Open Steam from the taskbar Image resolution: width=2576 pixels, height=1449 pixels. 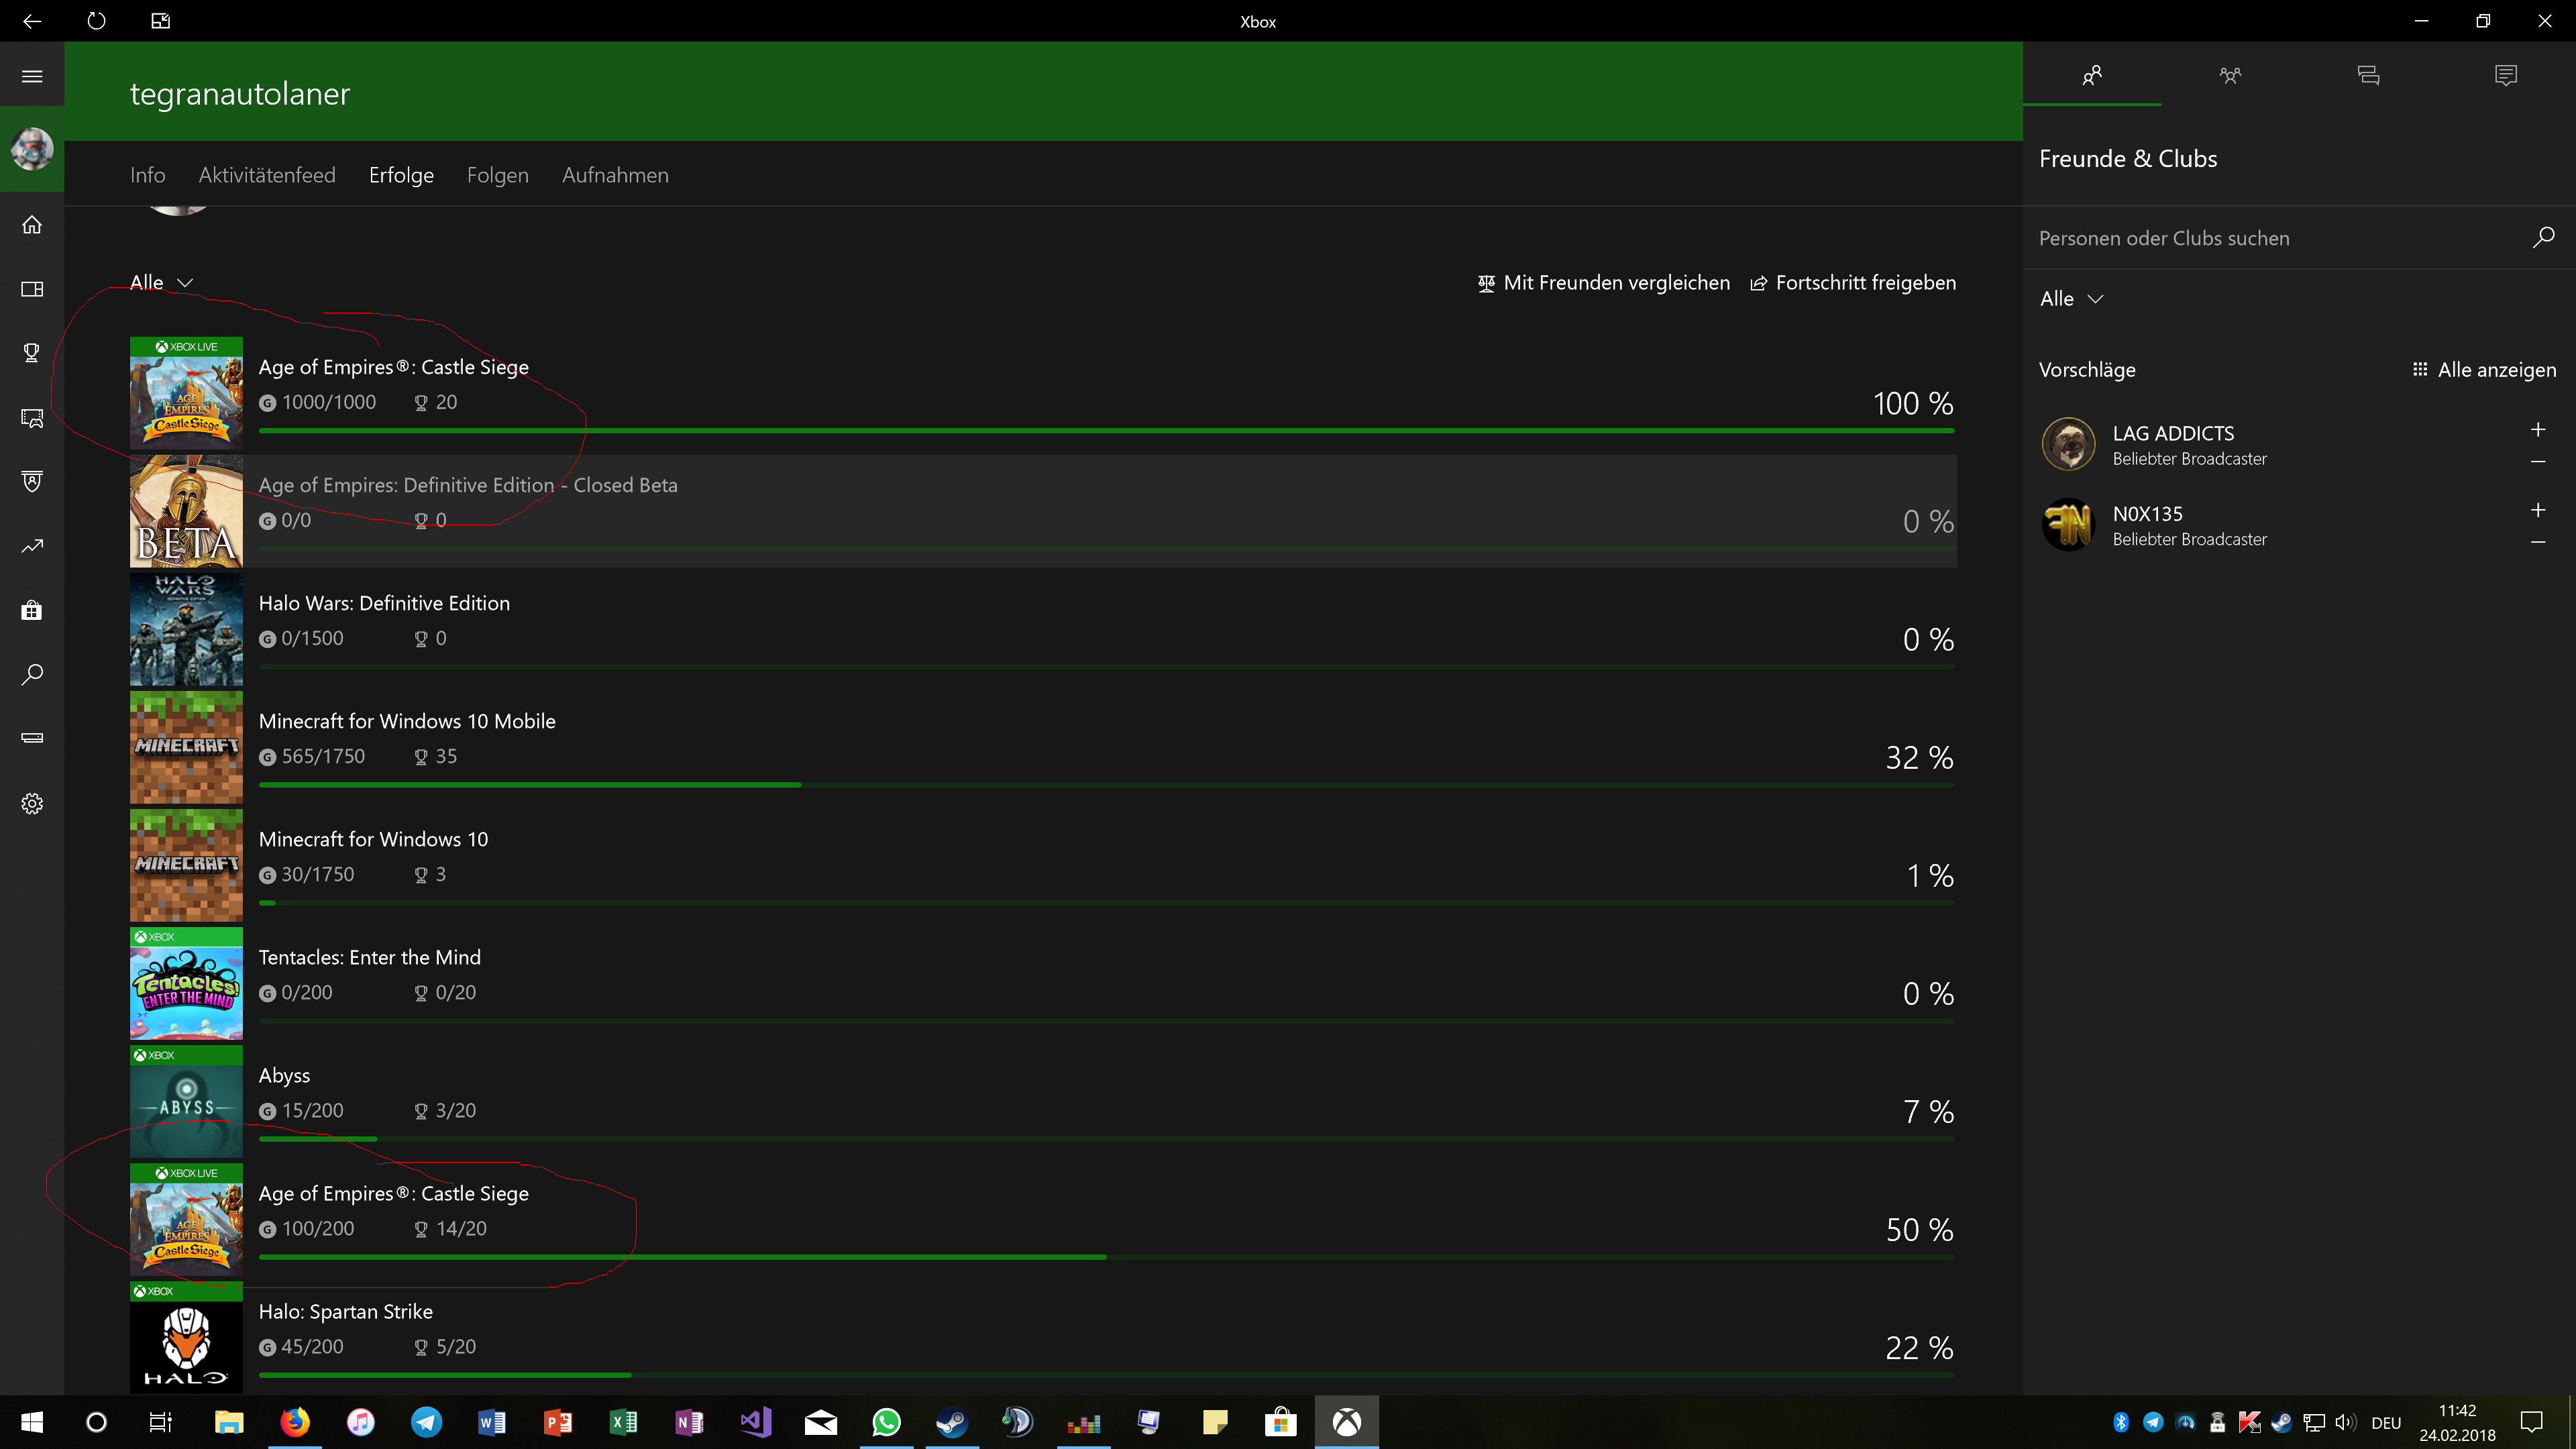pyautogui.click(x=951, y=1422)
